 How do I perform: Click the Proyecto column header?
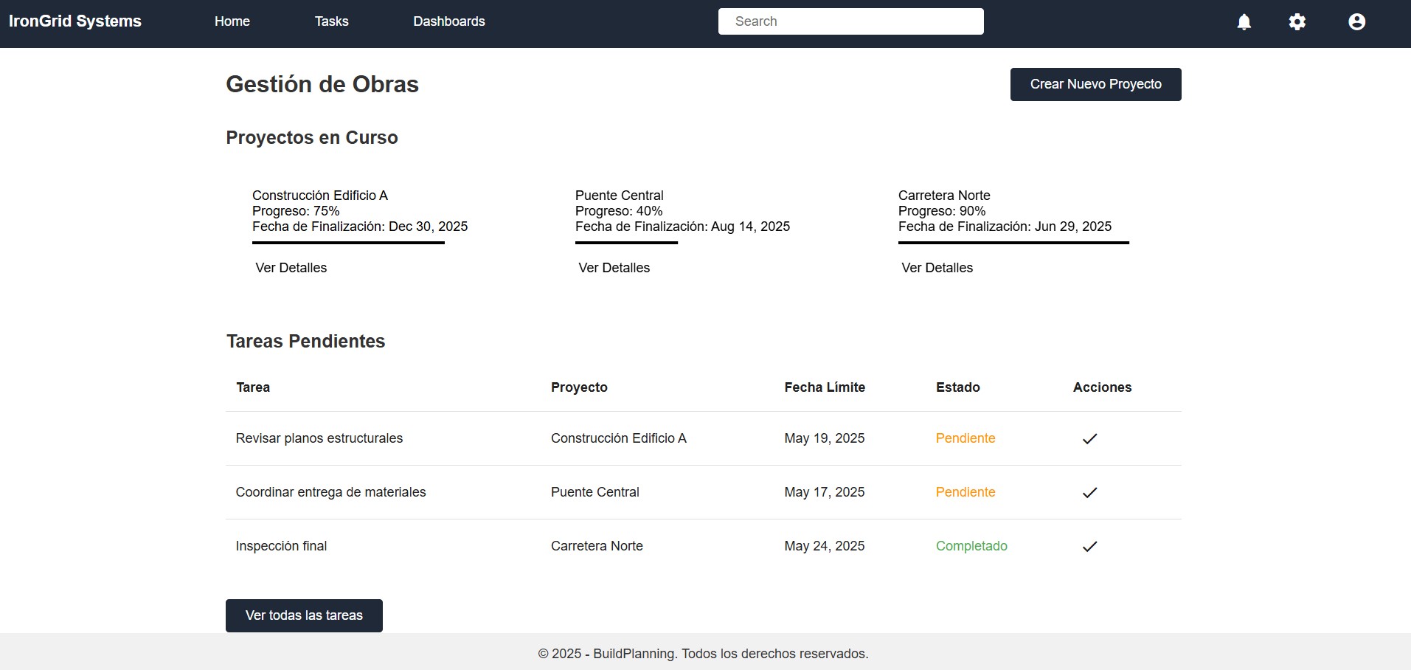pyautogui.click(x=579, y=387)
